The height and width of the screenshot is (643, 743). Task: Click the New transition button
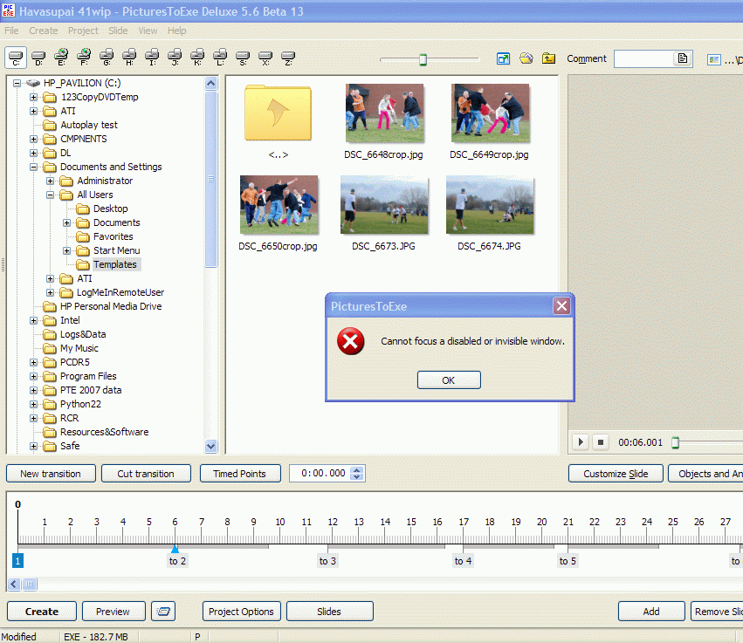(x=51, y=474)
